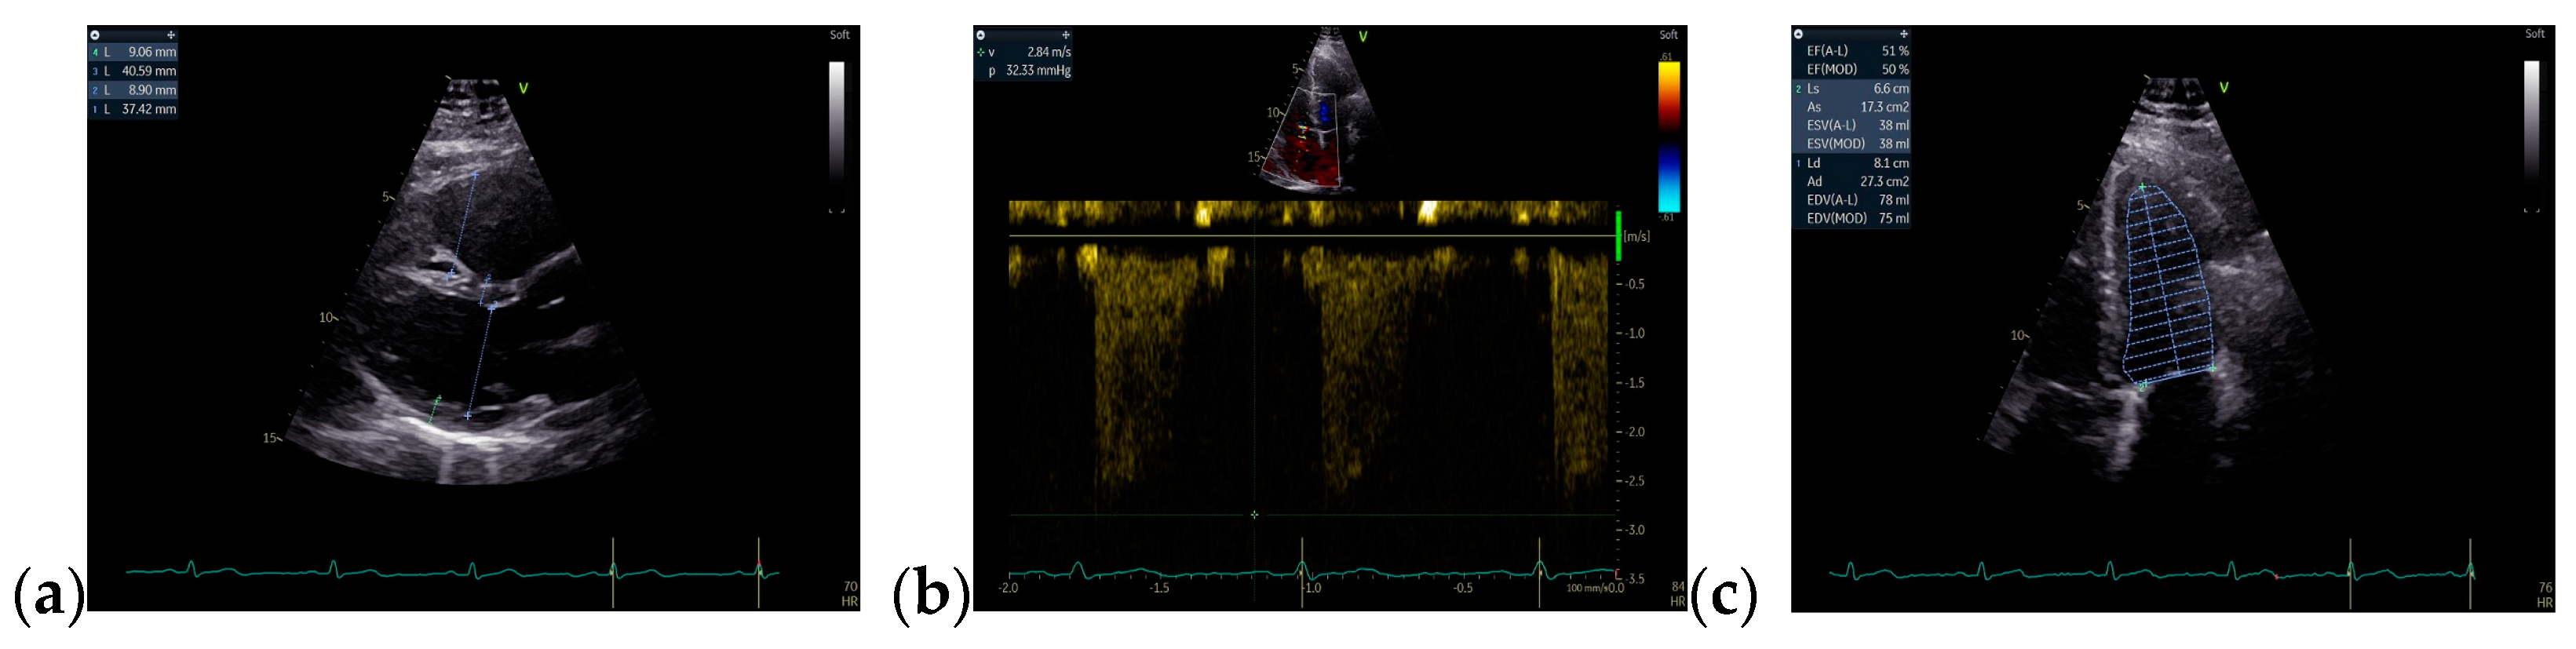
Task: Click the round icon above the EF(A-L) results
Action: coord(1798,34)
